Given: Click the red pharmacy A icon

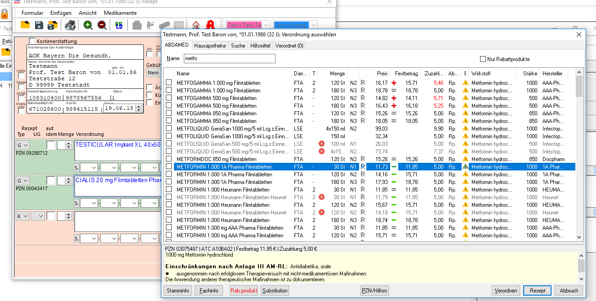Looking at the screenshot, I should (x=210, y=25).
